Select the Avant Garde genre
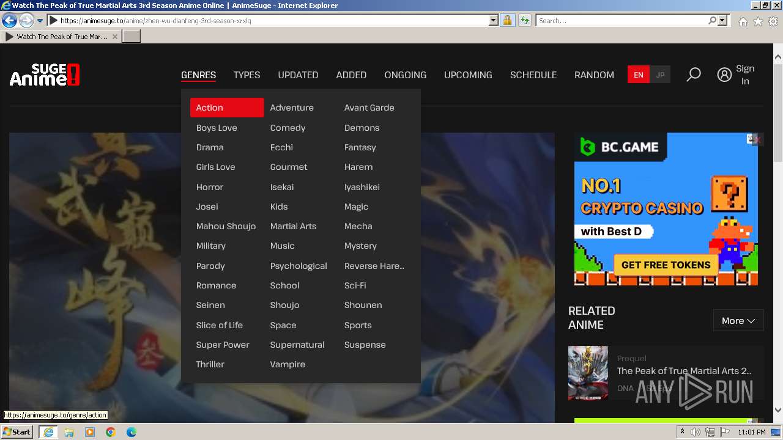Image resolution: width=783 pixels, height=440 pixels. point(369,108)
